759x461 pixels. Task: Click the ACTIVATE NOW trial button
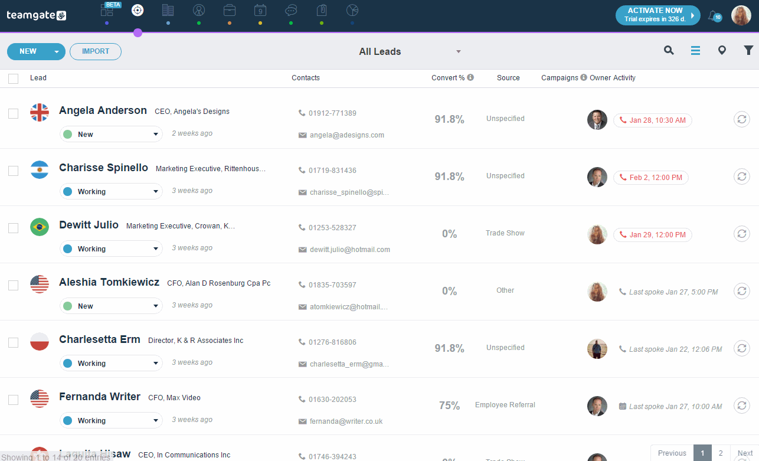pyautogui.click(x=657, y=15)
